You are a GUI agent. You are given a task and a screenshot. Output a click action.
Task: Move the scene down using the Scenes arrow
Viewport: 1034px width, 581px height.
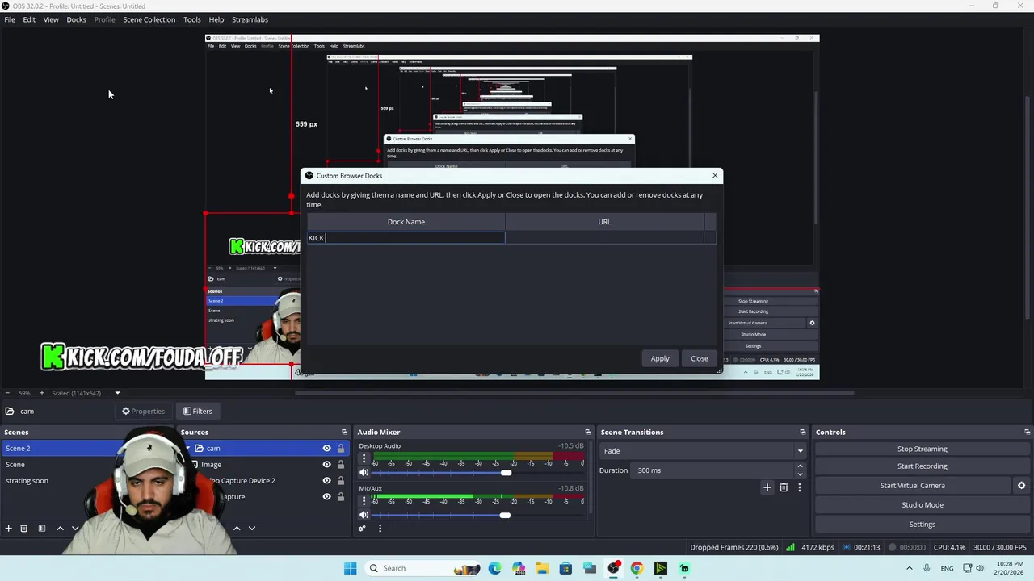tap(75, 529)
